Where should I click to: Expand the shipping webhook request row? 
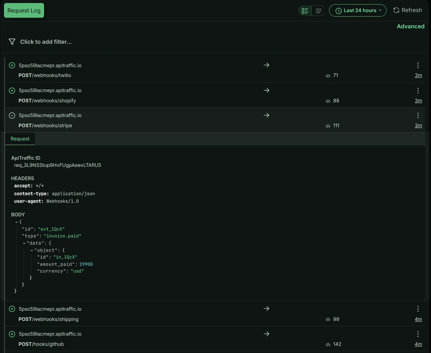12,309
